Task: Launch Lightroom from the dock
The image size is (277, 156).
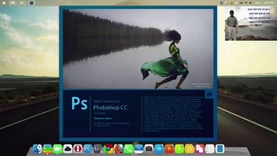Action: pyautogui.click(x=98, y=149)
